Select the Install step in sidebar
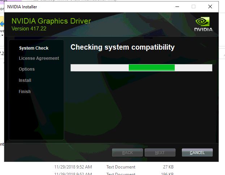 pos(25,80)
